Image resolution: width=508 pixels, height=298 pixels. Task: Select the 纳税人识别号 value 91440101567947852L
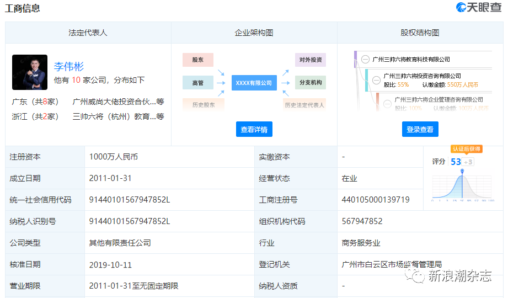pyautogui.click(x=130, y=221)
